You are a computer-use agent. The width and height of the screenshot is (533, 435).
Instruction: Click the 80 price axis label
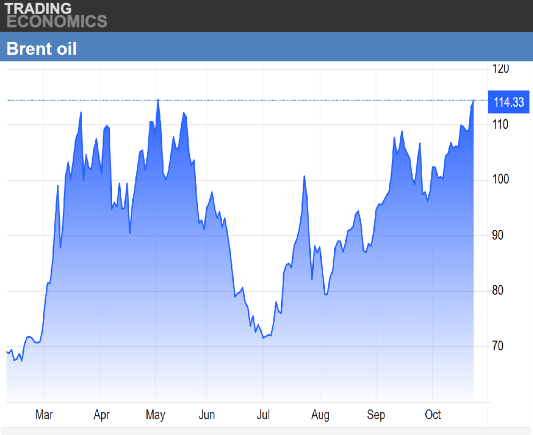[498, 291]
